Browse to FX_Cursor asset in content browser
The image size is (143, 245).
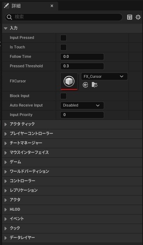[x=95, y=85]
